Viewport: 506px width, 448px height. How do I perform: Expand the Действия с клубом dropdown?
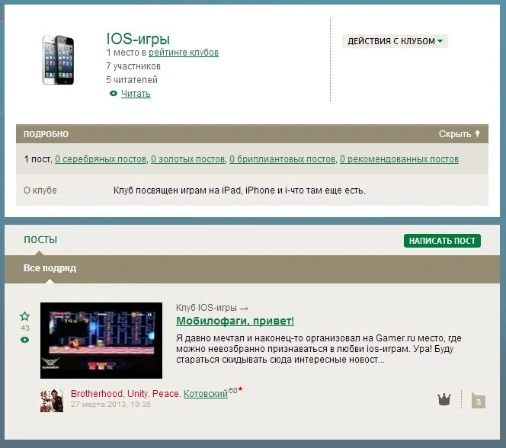pyautogui.click(x=395, y=41)
